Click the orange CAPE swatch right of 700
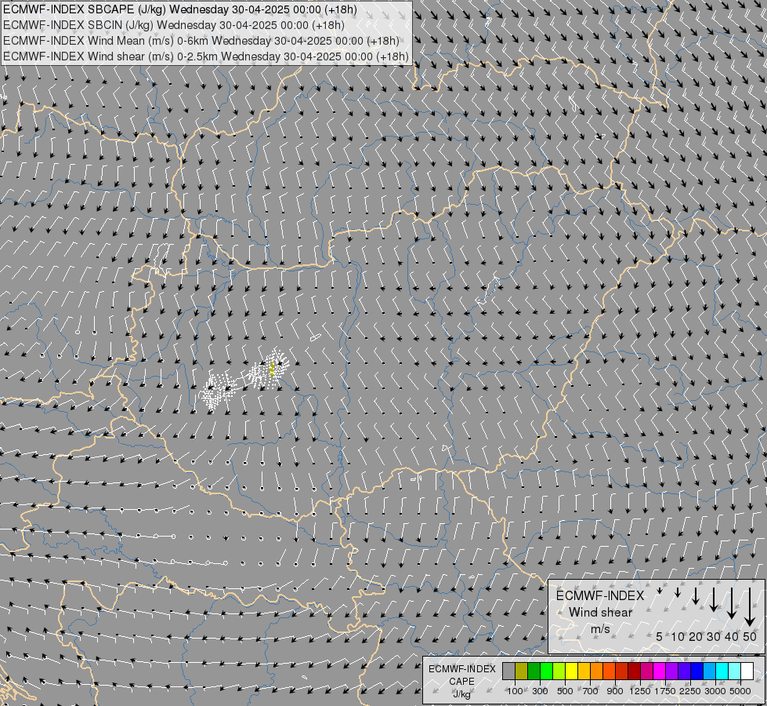 (x=597, y=671)
